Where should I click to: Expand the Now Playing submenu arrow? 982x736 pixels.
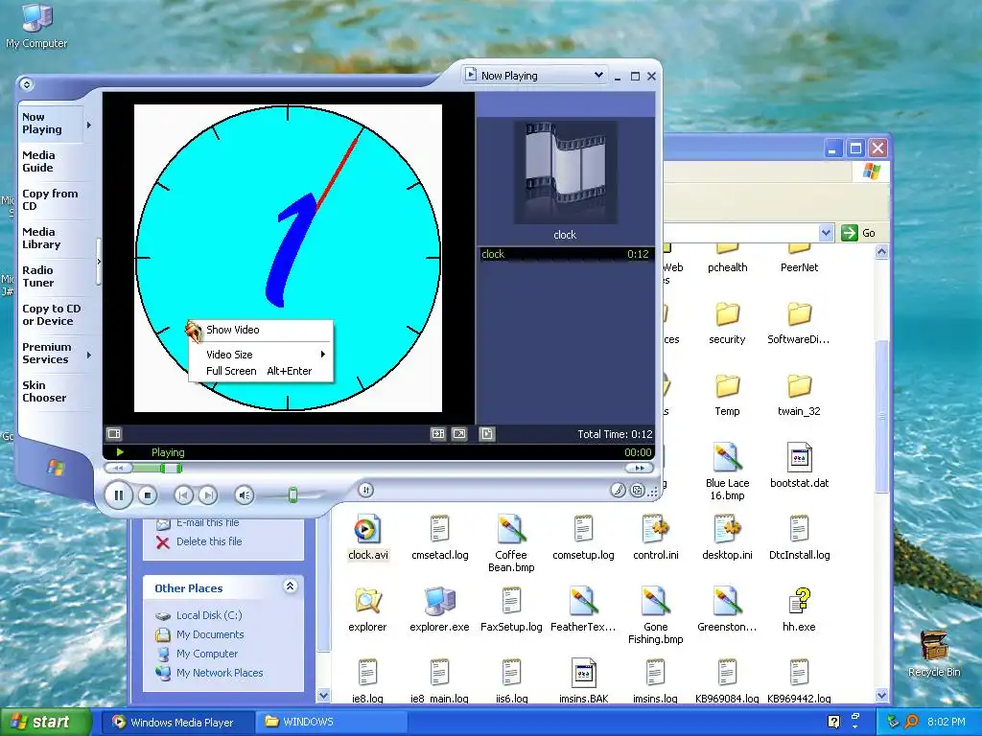[x=89, y=126]
